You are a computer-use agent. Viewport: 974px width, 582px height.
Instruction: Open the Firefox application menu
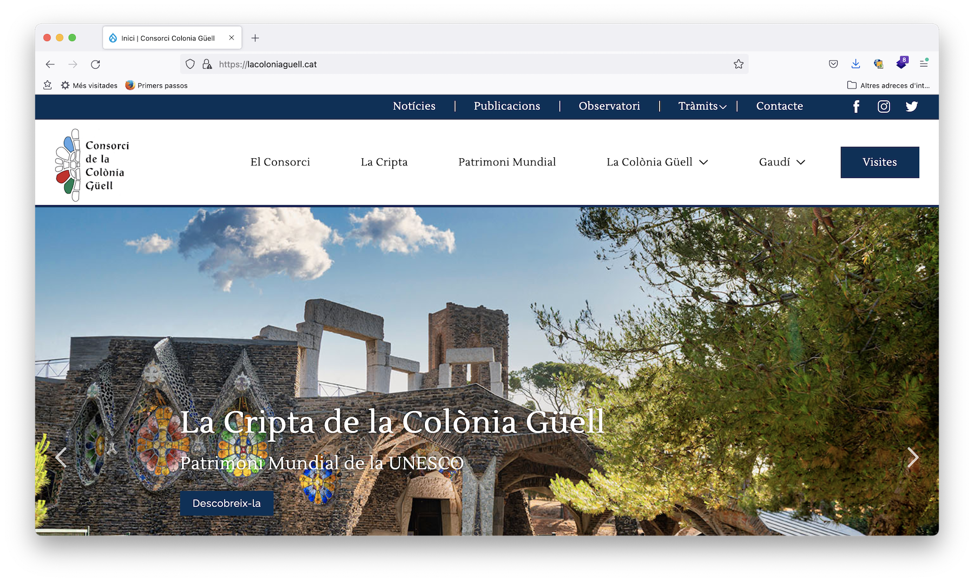point(924,64)
